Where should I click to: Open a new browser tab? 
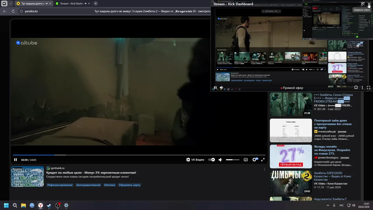pos(96,3)
